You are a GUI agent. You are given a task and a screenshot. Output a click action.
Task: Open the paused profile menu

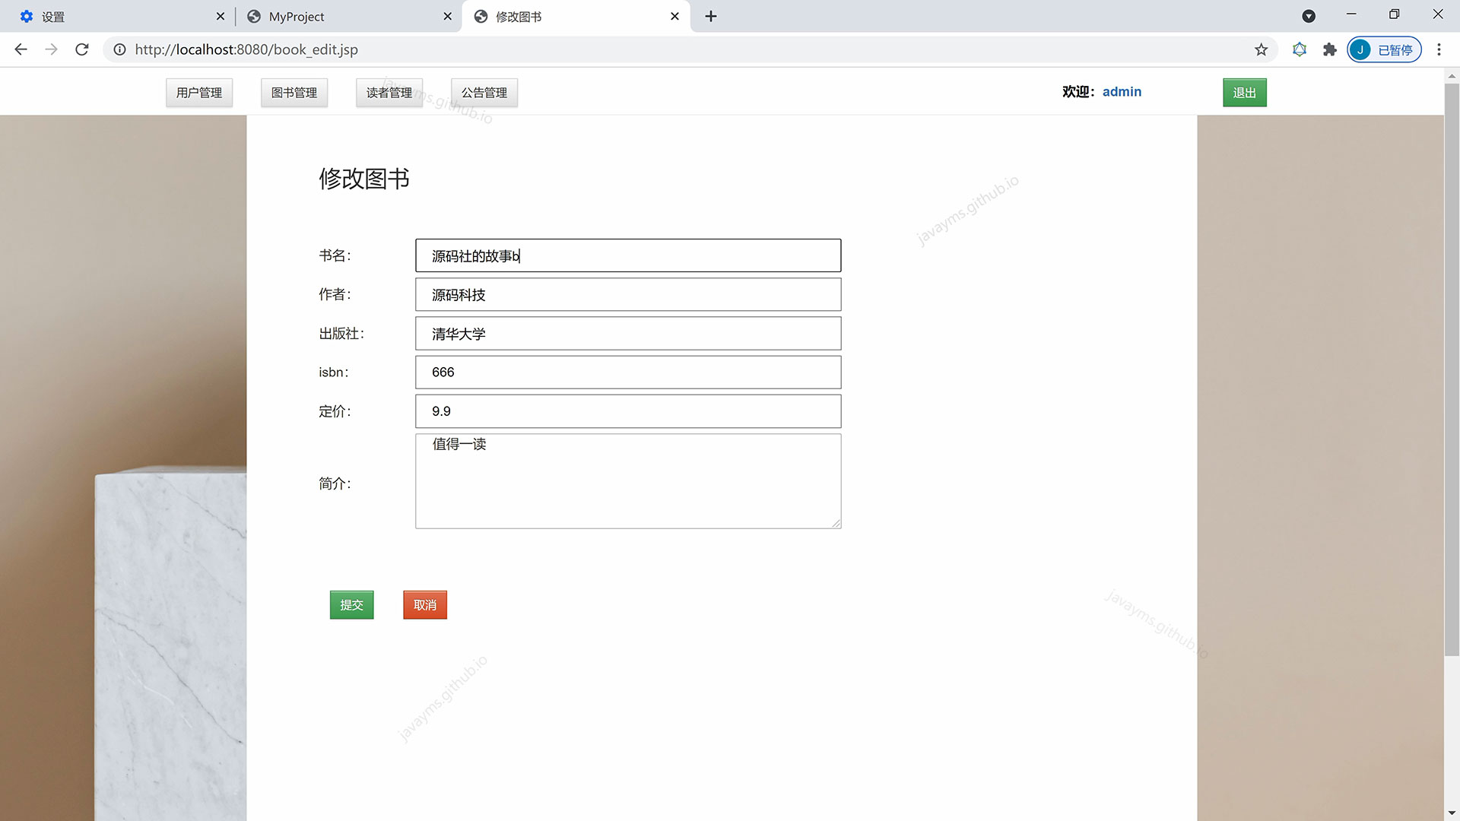pyautogui.click(x=1384, y=49)
